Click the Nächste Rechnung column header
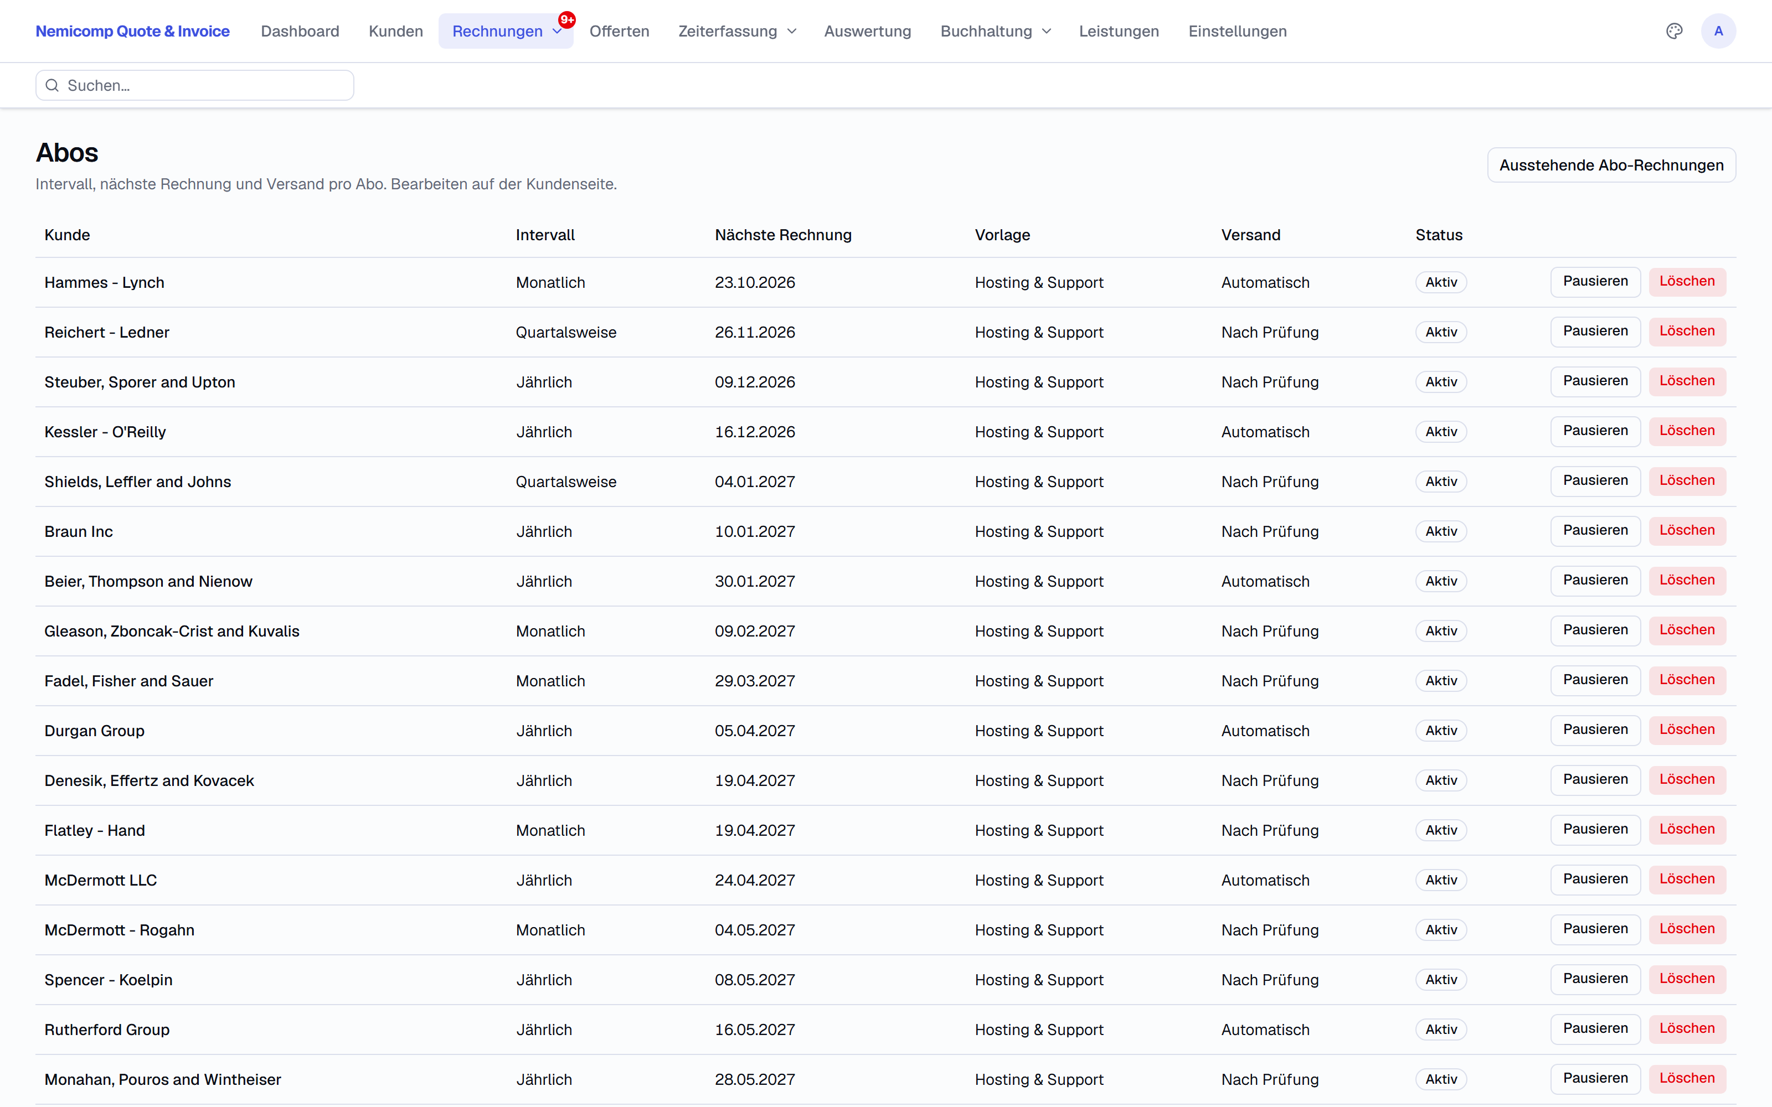The width and height of the screenshot is (1772, 1107). tap(783, 235)
